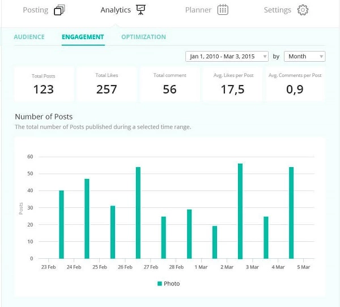The width and height of the screenshot is (340, 307).
Task: Select the Avg. Likes per Post card
Action: 232,84
